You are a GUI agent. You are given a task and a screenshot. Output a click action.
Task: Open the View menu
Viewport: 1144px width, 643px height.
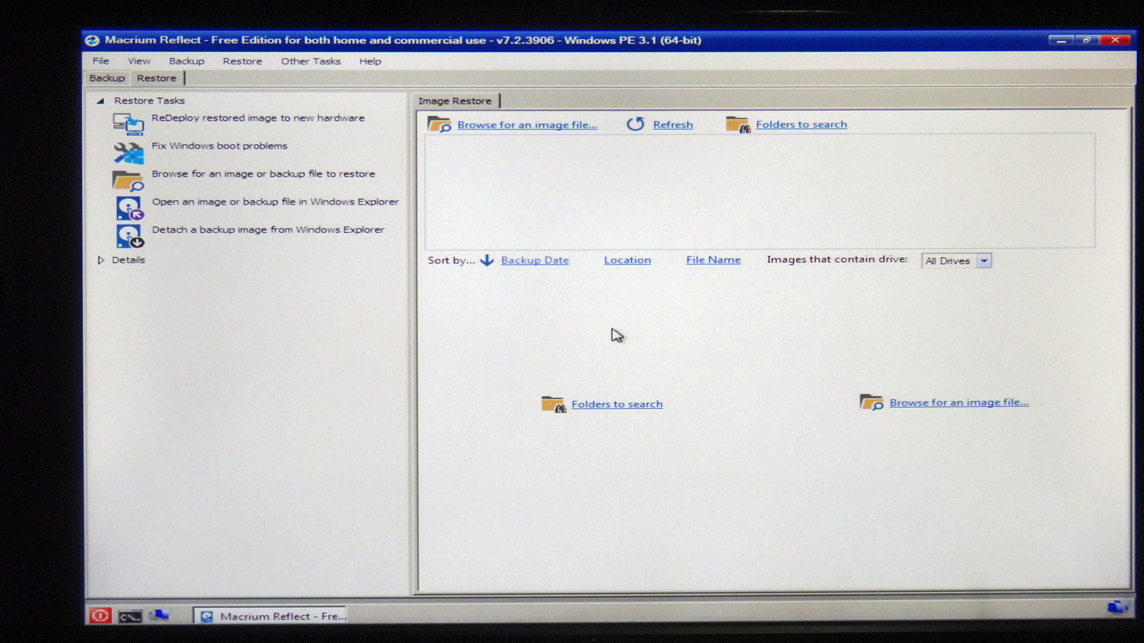click(x=139, y=61)
